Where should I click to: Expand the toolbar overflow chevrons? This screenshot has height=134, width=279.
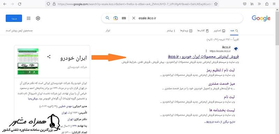click(259, 4)
